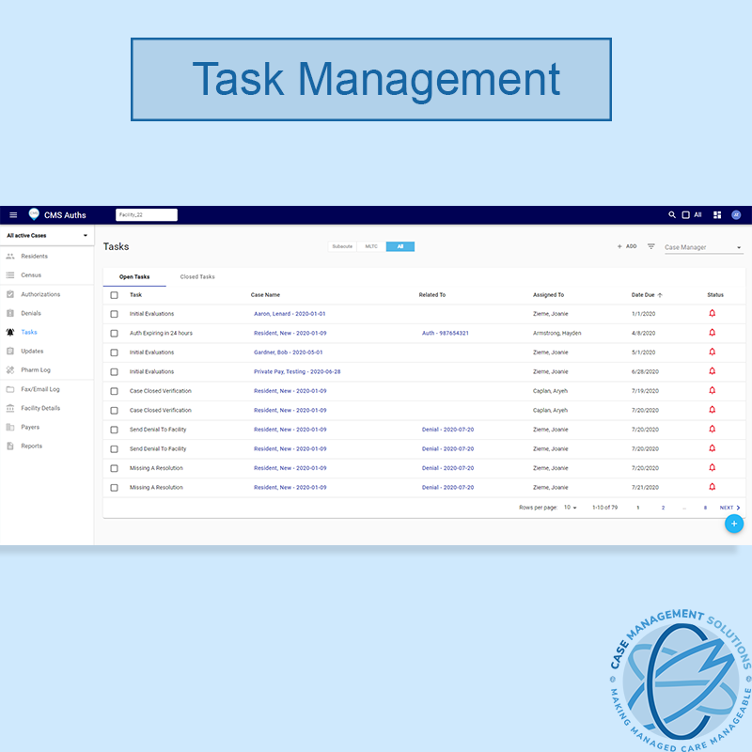The height and width of the screenshot is (752, 752).
Task: Check the box on the Auth Expiring in 24 hours row
Action: point(115,333)
